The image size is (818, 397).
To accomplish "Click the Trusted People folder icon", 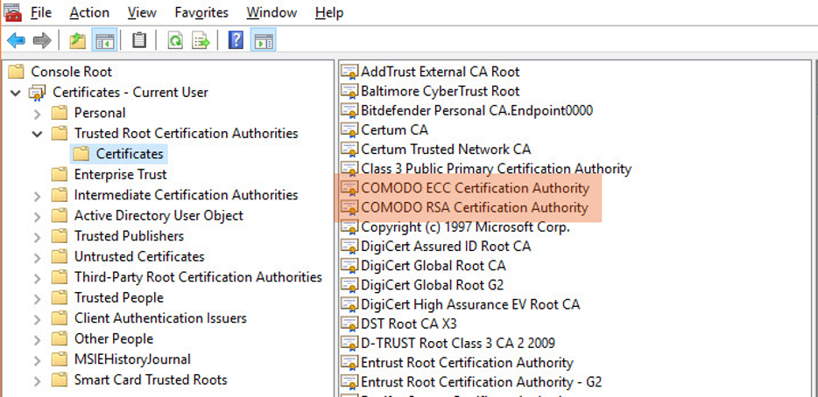I will (60, 297).
